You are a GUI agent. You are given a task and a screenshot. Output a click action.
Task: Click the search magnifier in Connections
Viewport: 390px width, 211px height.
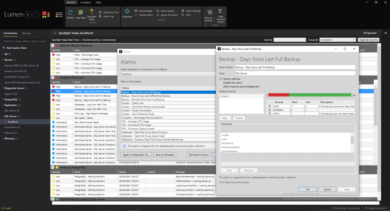(45, 41)
